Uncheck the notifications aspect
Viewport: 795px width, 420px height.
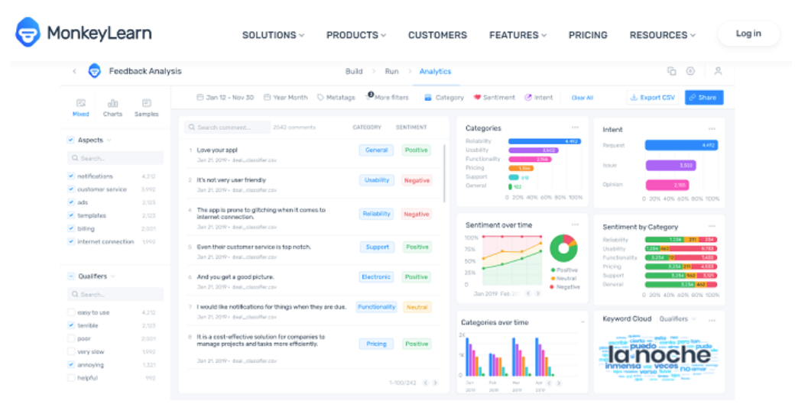point(70,176)
